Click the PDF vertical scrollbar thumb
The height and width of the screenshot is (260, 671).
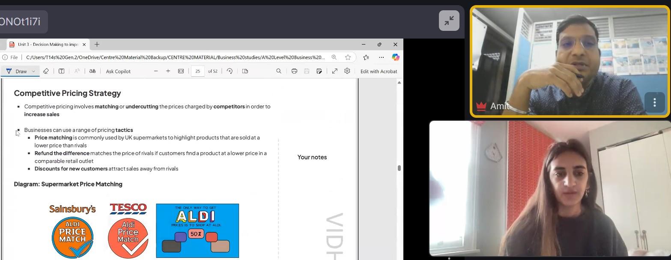click(x=399, y=168)
